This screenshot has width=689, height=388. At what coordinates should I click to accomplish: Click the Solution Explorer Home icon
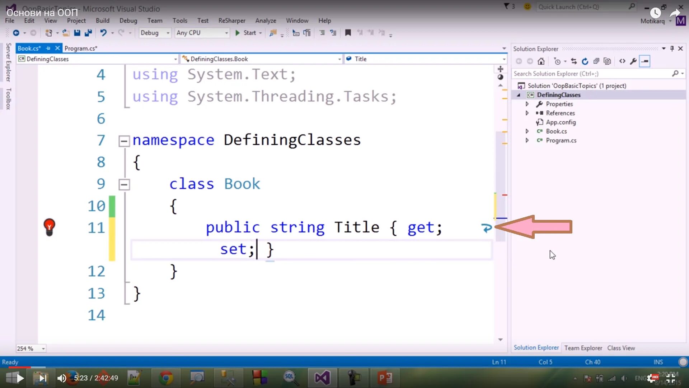coord(541,61)
